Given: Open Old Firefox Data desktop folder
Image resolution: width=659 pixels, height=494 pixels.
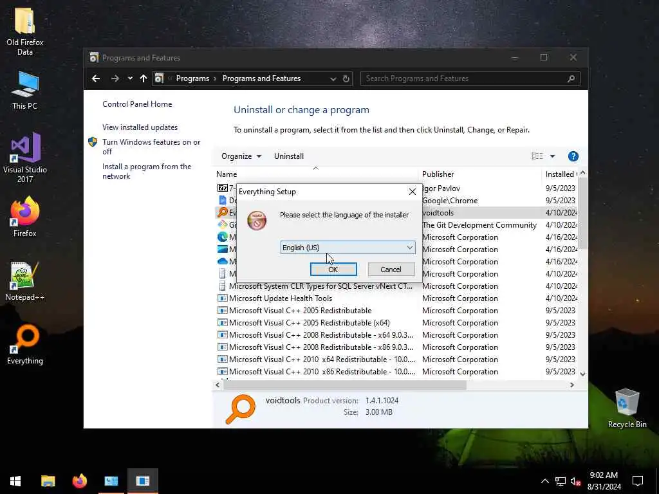Looking at the screenshot, I should 25,32.
